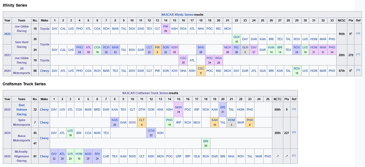Image resolution: width=365 pixels, height=167 pixels.
Task: Open the Spire Motorsports team link
Action: pyautogui.click(x=21, y=122)
